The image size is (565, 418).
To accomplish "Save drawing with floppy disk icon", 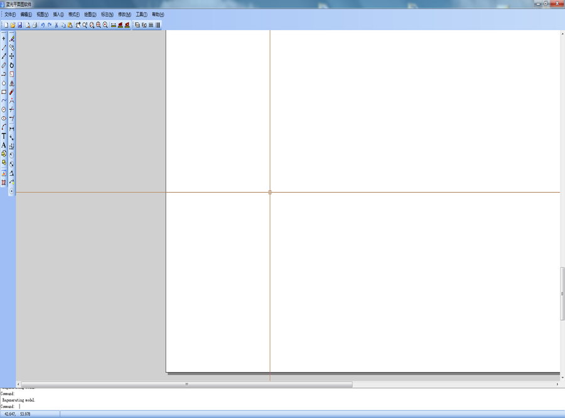I will 20,25.
